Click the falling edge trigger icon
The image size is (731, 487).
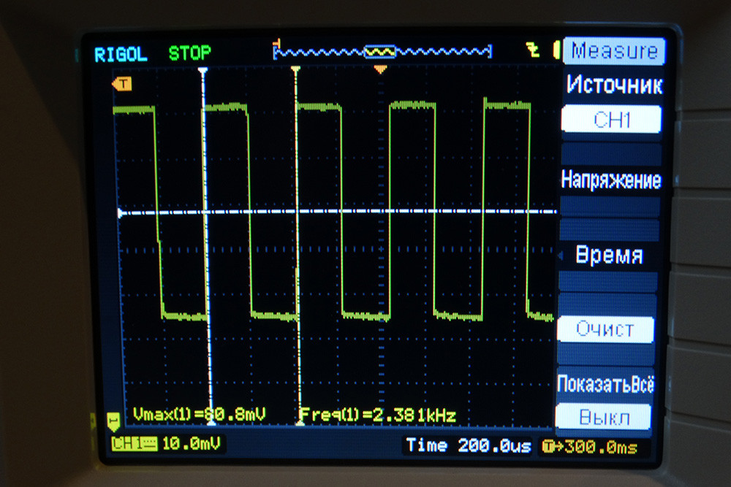[x=533, y=50]
